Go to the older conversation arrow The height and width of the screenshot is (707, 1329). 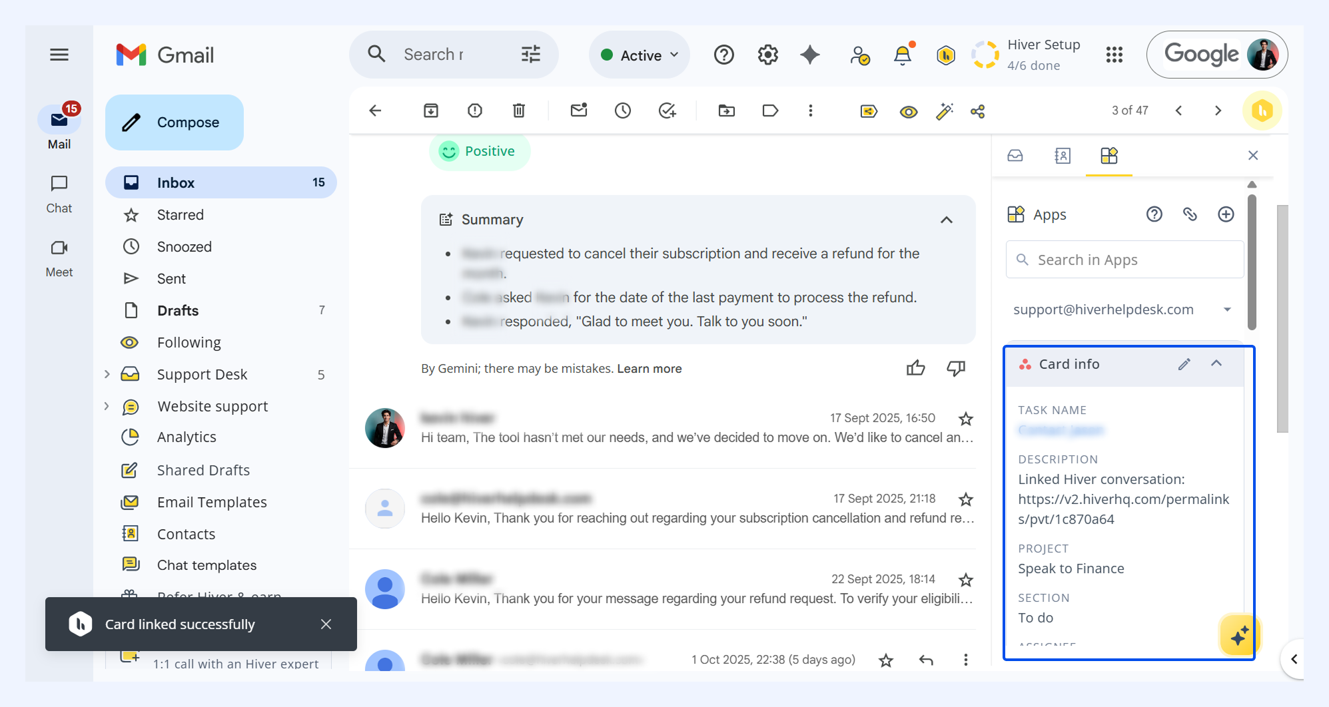coord(1218,111)
